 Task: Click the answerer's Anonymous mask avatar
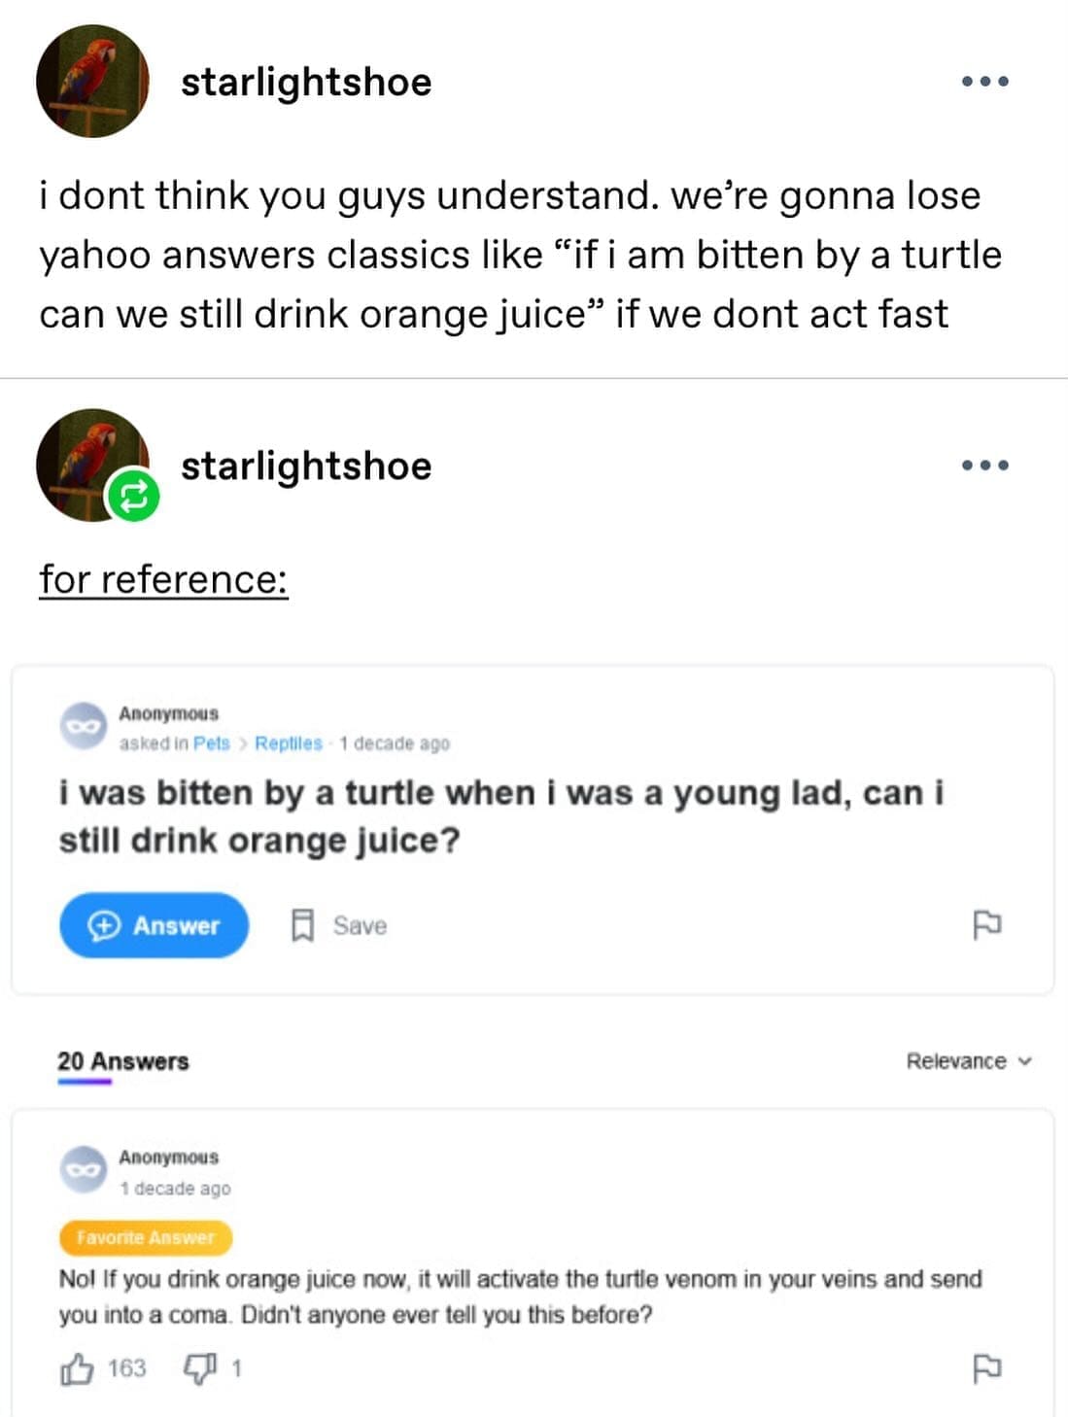84,1169
